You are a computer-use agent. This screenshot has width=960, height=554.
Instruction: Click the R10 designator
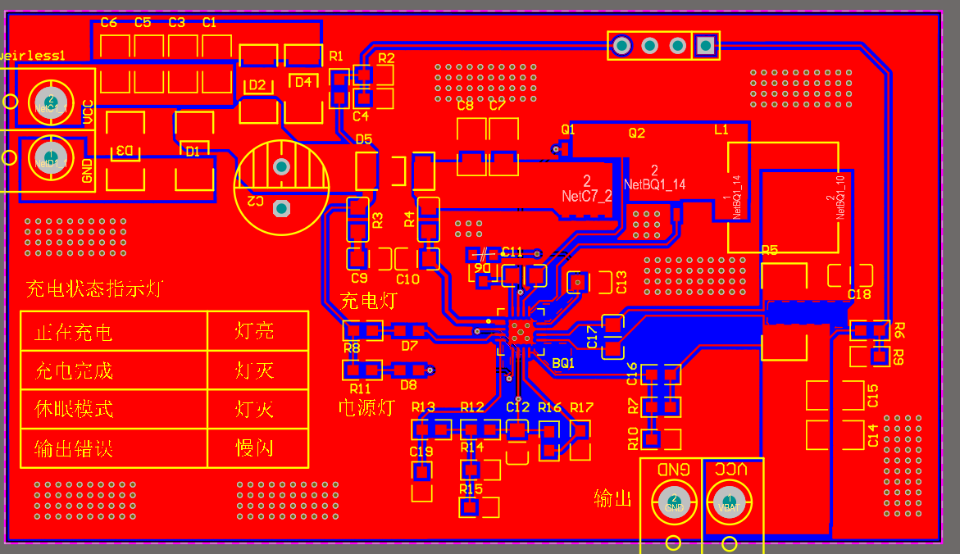(633, 438)
